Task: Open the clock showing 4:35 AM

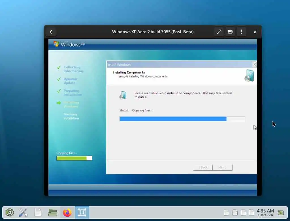Action: (265, 213)
